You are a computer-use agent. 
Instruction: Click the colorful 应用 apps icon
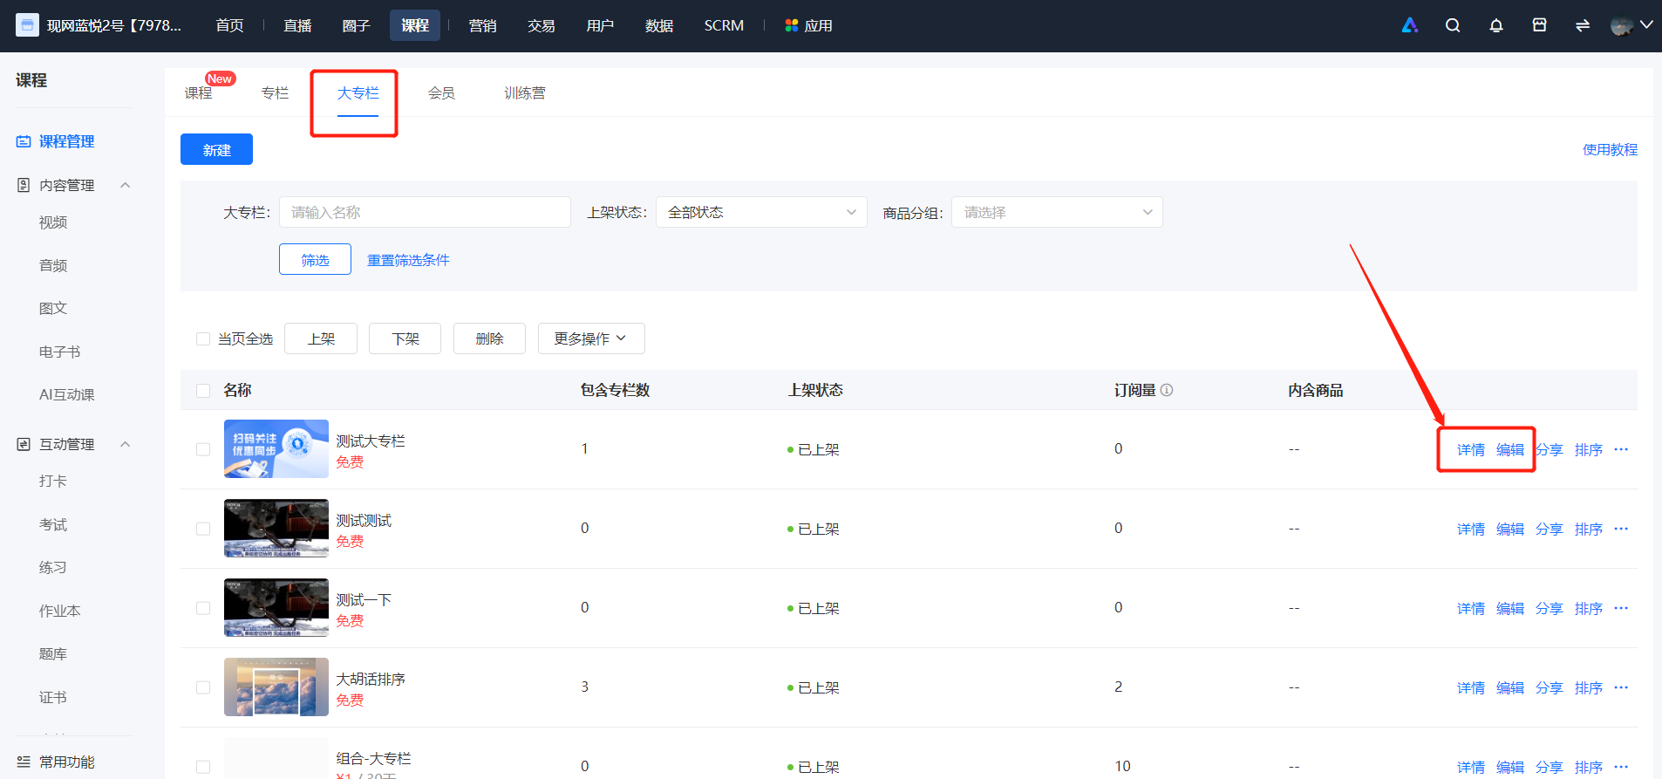[792, 25]
